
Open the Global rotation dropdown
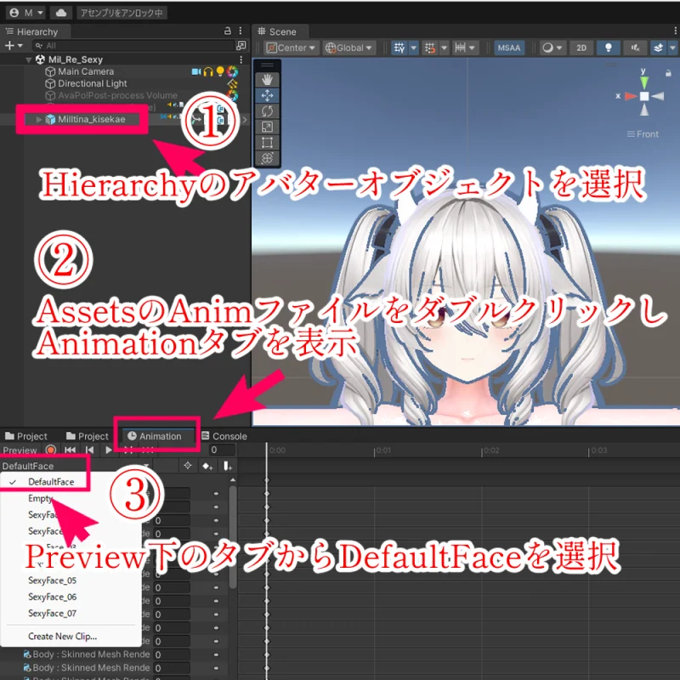pos(349,48)
